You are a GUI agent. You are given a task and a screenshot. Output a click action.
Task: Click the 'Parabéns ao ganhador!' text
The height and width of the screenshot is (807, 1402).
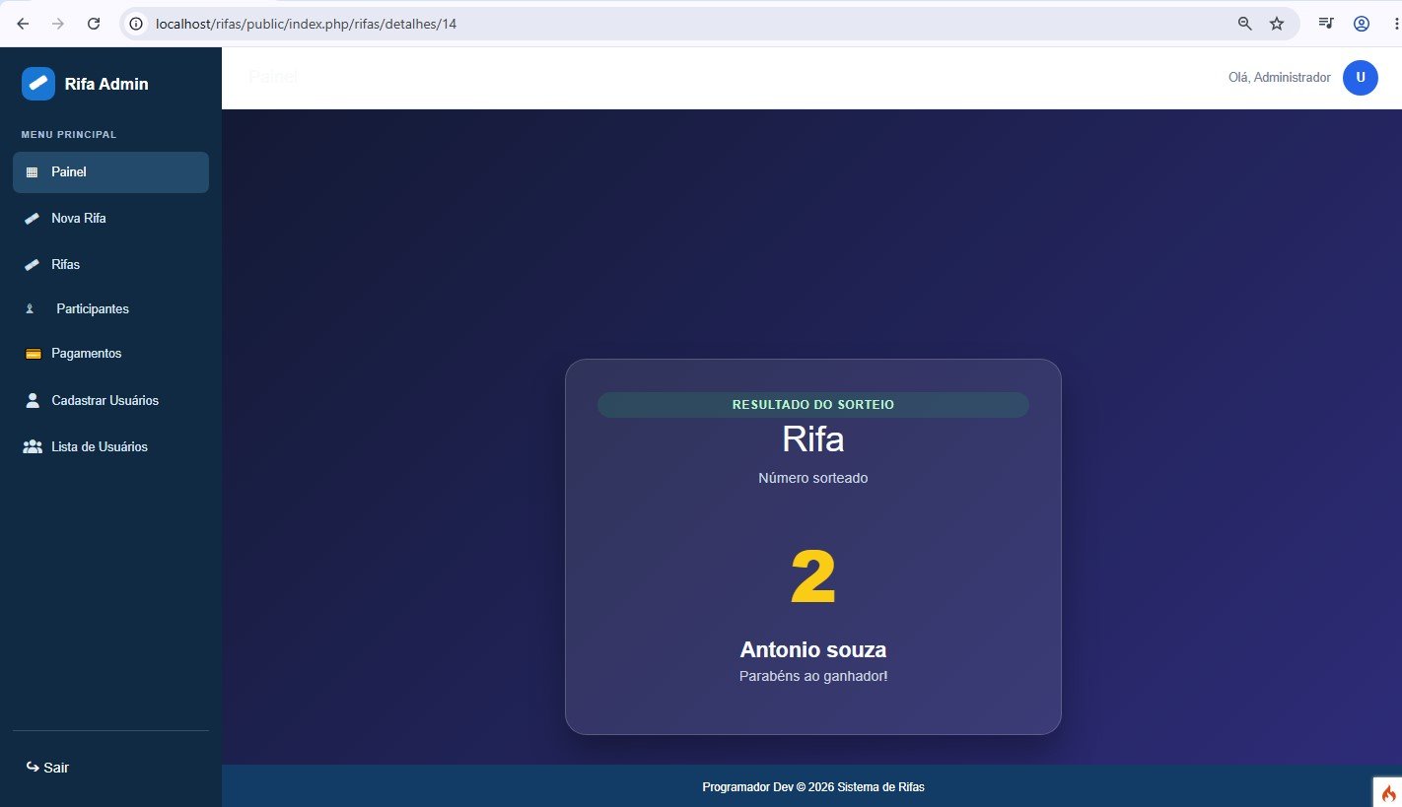[x=813, y=677]
